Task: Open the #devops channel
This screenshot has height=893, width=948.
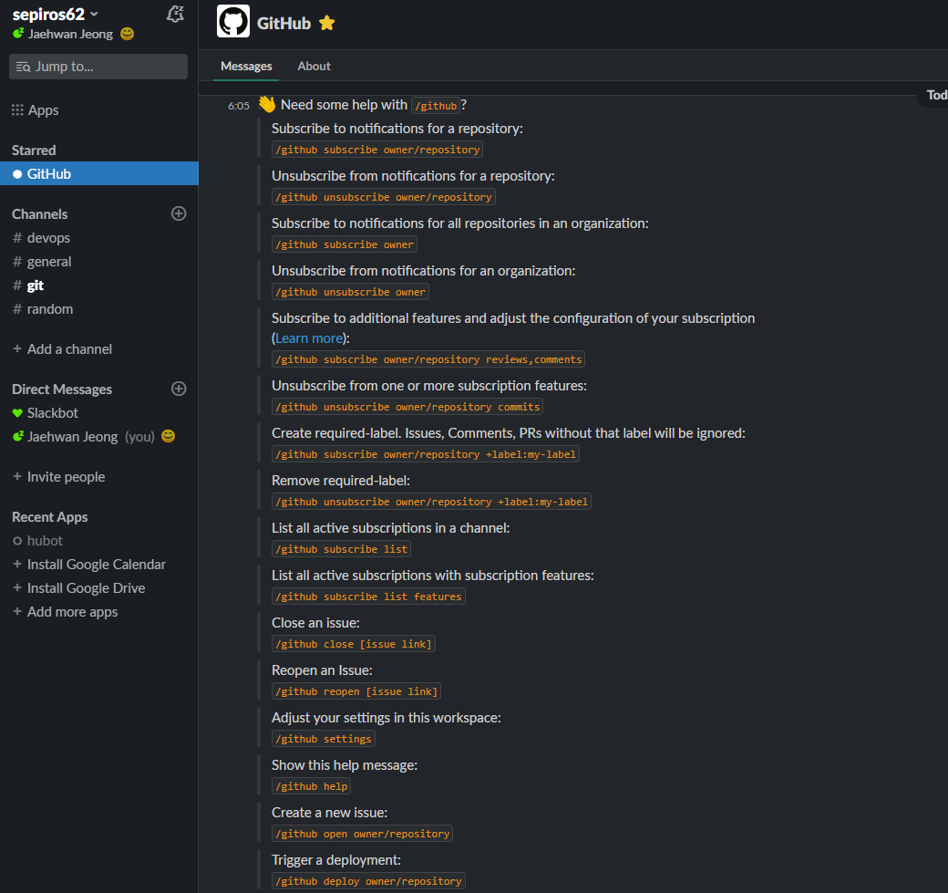Action: (99, 238)
